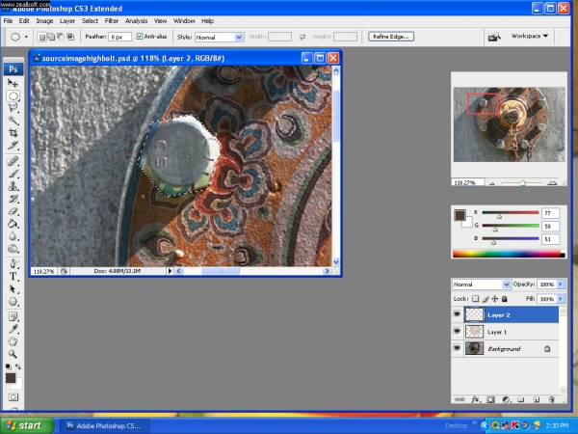Select the Sponge/Dodge tool

(x=13, y=249)
